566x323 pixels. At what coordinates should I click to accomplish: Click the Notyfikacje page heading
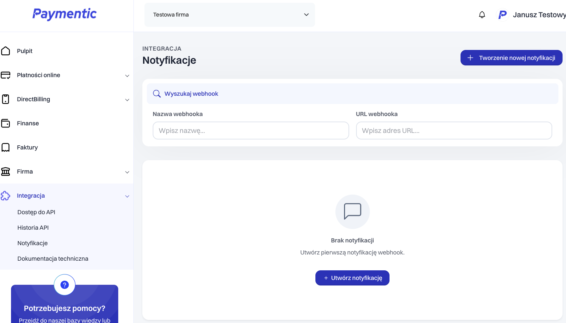[x=169, y=60]
